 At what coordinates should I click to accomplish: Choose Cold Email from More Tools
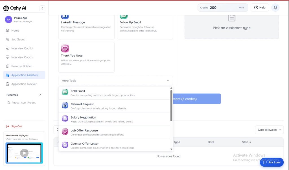point(114,93)
